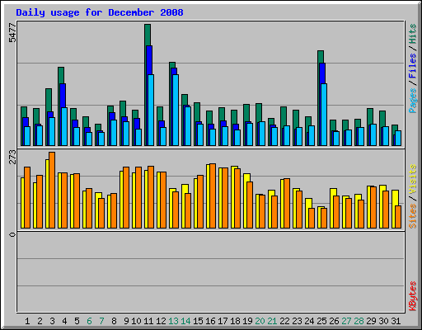Click the dark blue Files bar for day 4

click(x=63, y=96)
